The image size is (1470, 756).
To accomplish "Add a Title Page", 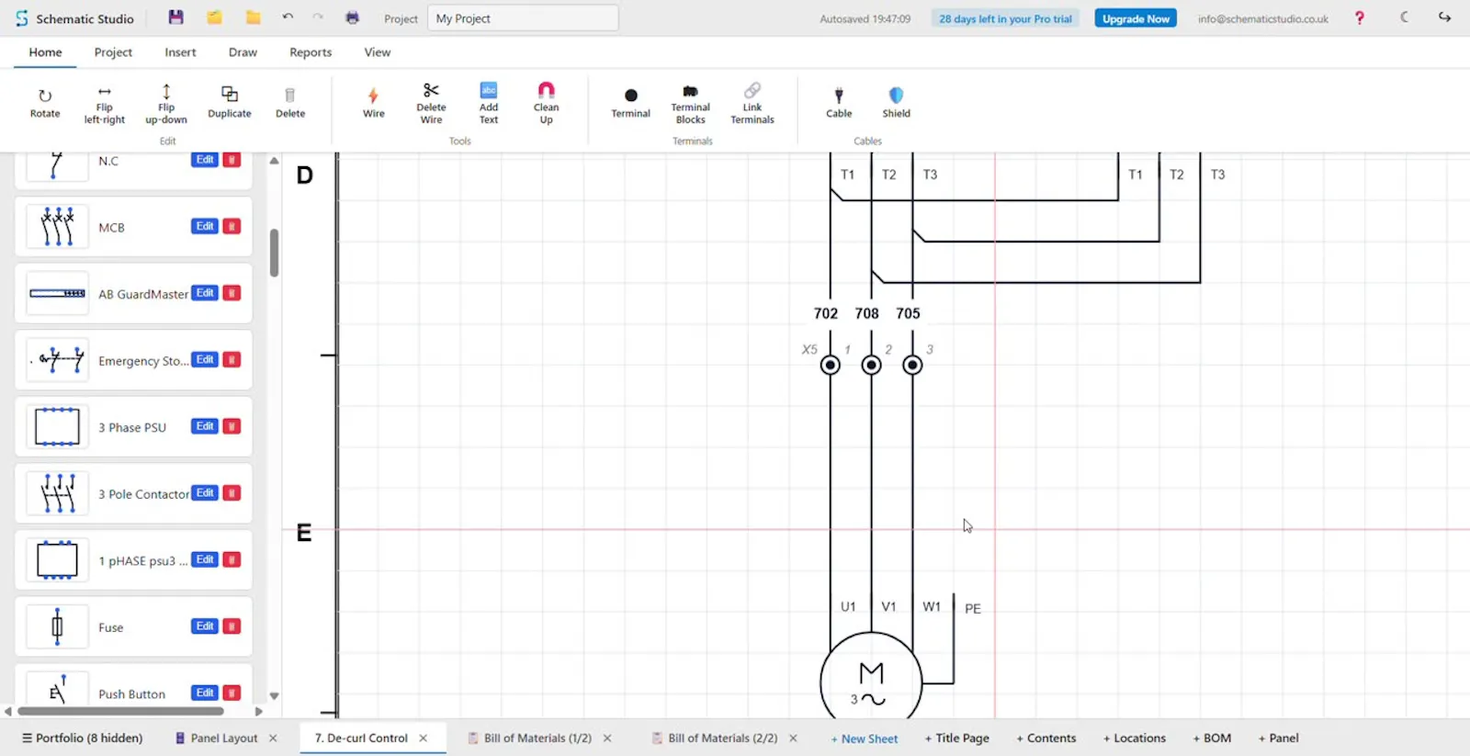I will (956, 738).
